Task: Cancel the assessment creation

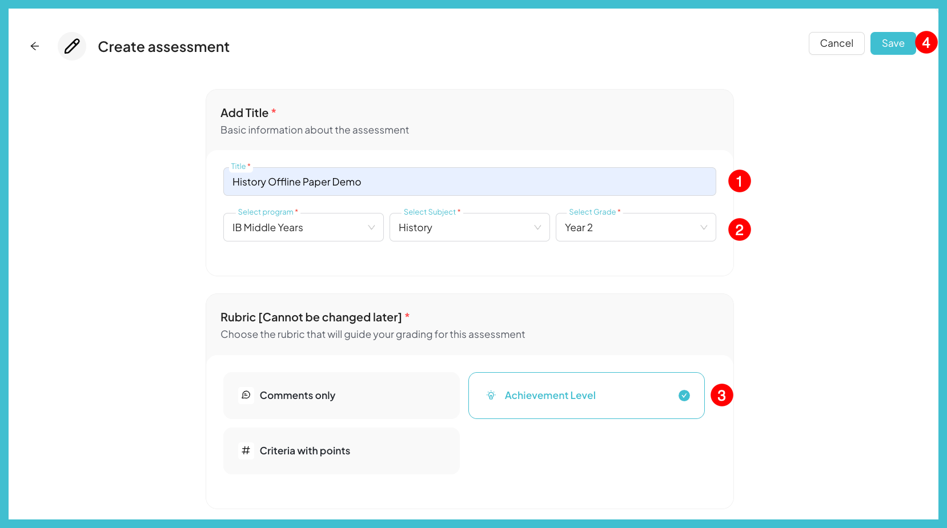Action: (836, 43)
